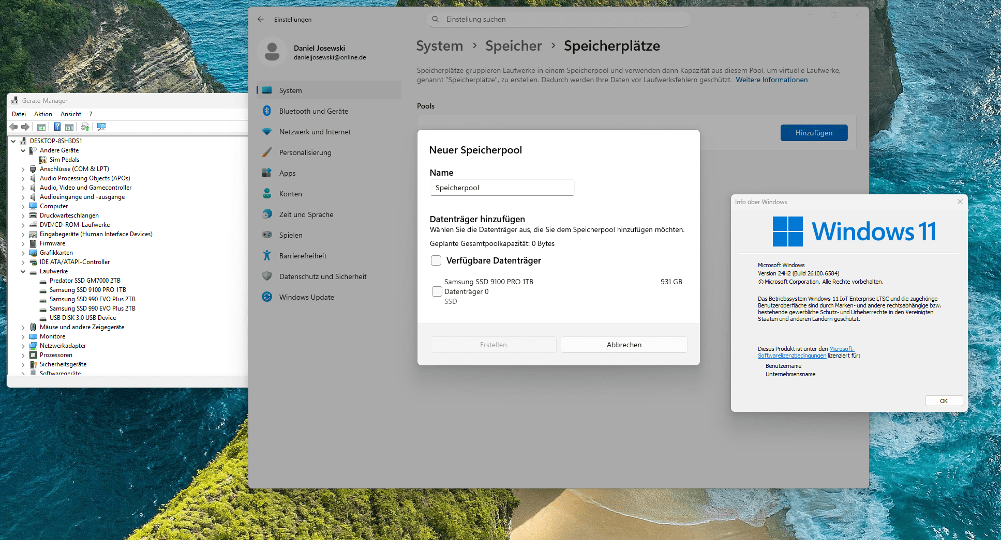This screenshot has width=1001, height=540.
Task: Click the Name field containing Speicherpool
Action: (x=502, y=188)
